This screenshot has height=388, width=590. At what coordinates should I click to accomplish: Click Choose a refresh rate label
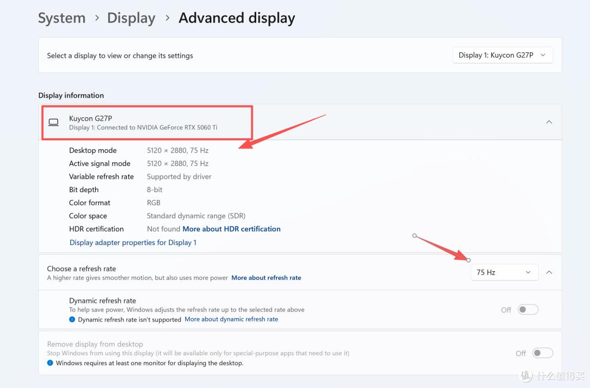(x=81, y=269)
